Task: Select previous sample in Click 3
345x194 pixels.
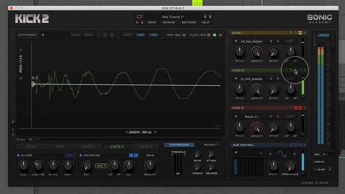Action: 271,116
